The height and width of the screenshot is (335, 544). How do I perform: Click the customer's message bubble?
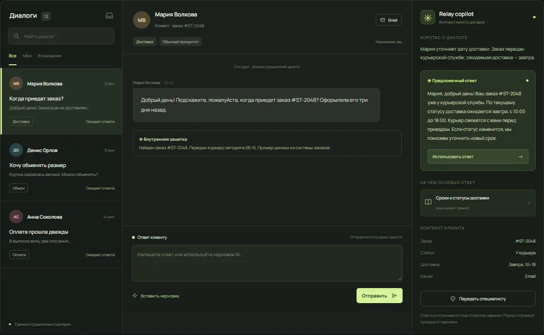tap(256, 105)
